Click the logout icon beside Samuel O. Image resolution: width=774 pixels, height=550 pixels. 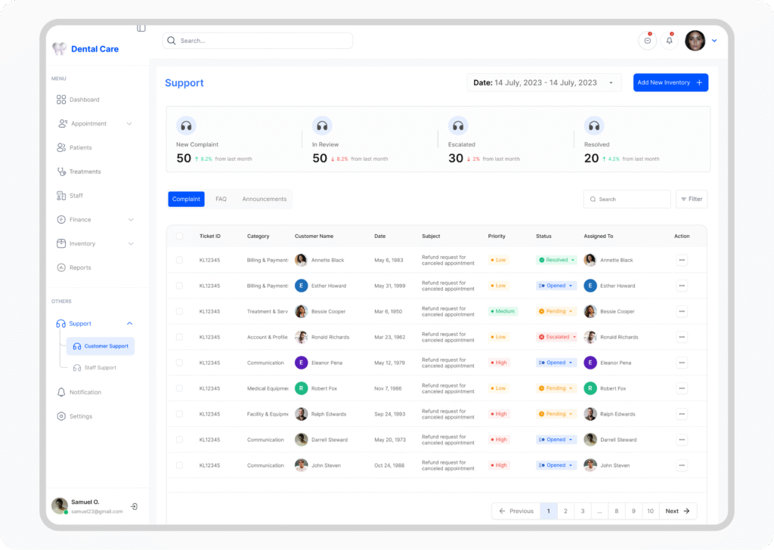pos(134,506)
